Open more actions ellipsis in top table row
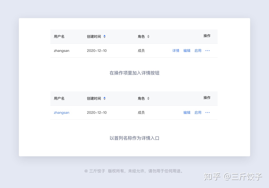This screenshot has height=188, width=269. [x=208, y=51]
